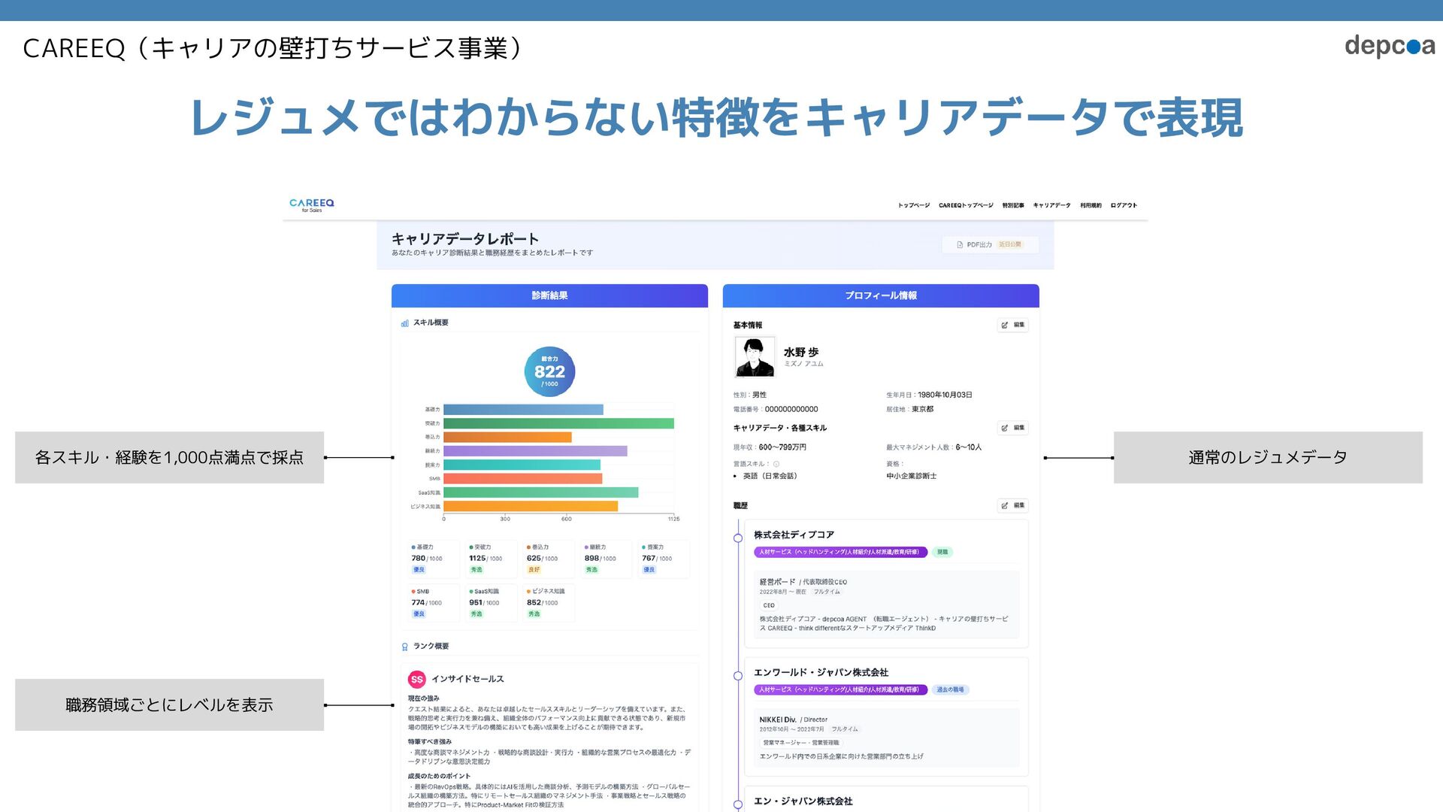Click the 編集 button for 職歴
This screenshot has height=812, width=1443.
[1013, 505]
